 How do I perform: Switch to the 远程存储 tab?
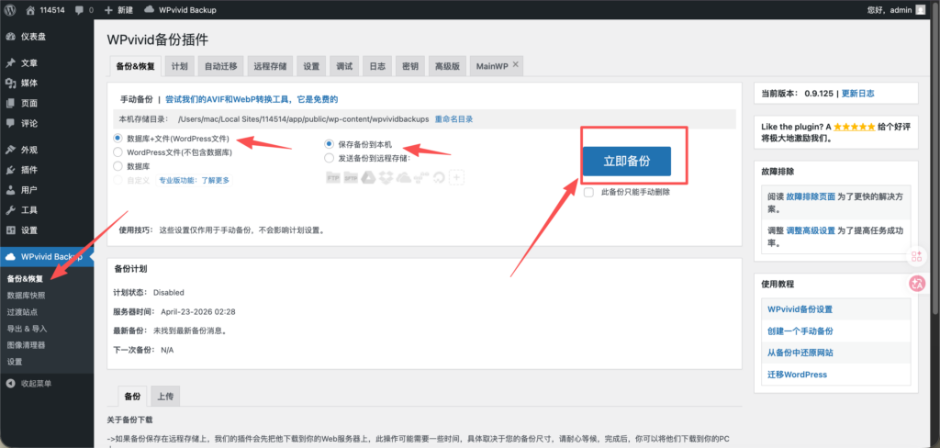point(270,67)
